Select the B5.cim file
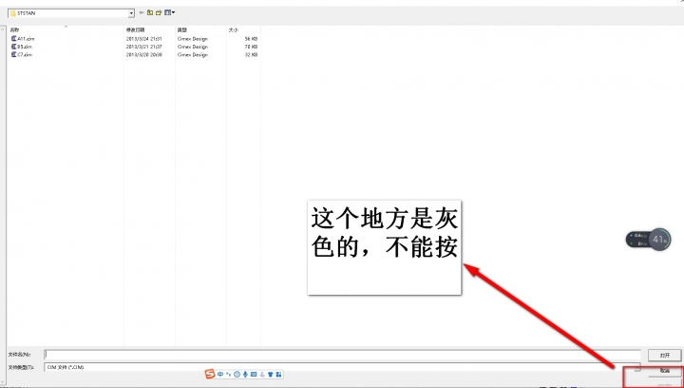 (x=26, y=47)
